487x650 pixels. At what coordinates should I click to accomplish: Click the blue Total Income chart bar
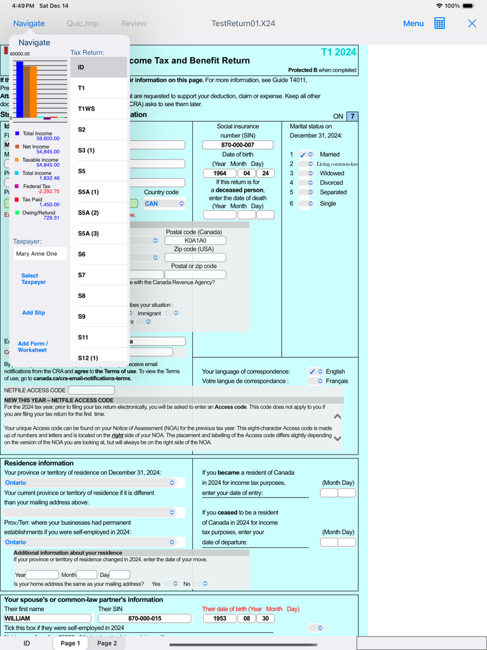pos(20,90)
